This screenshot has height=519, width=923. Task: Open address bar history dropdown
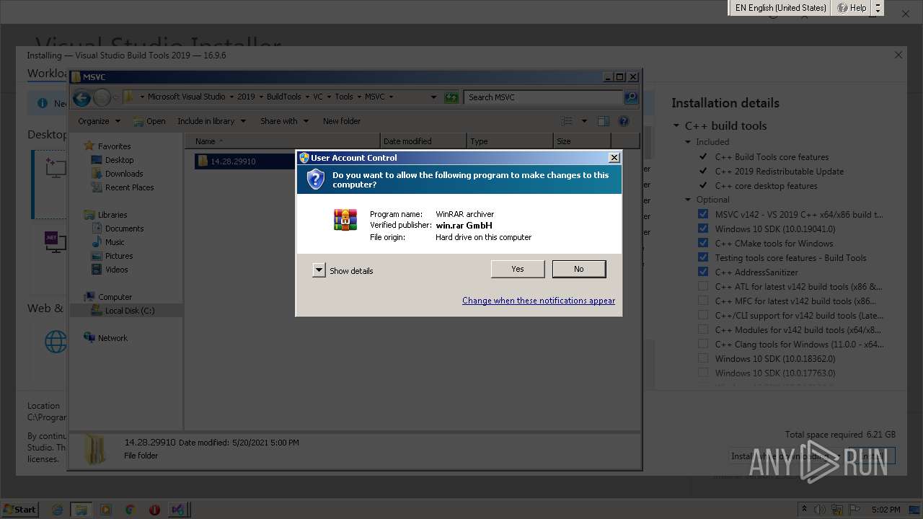point(433,97)
